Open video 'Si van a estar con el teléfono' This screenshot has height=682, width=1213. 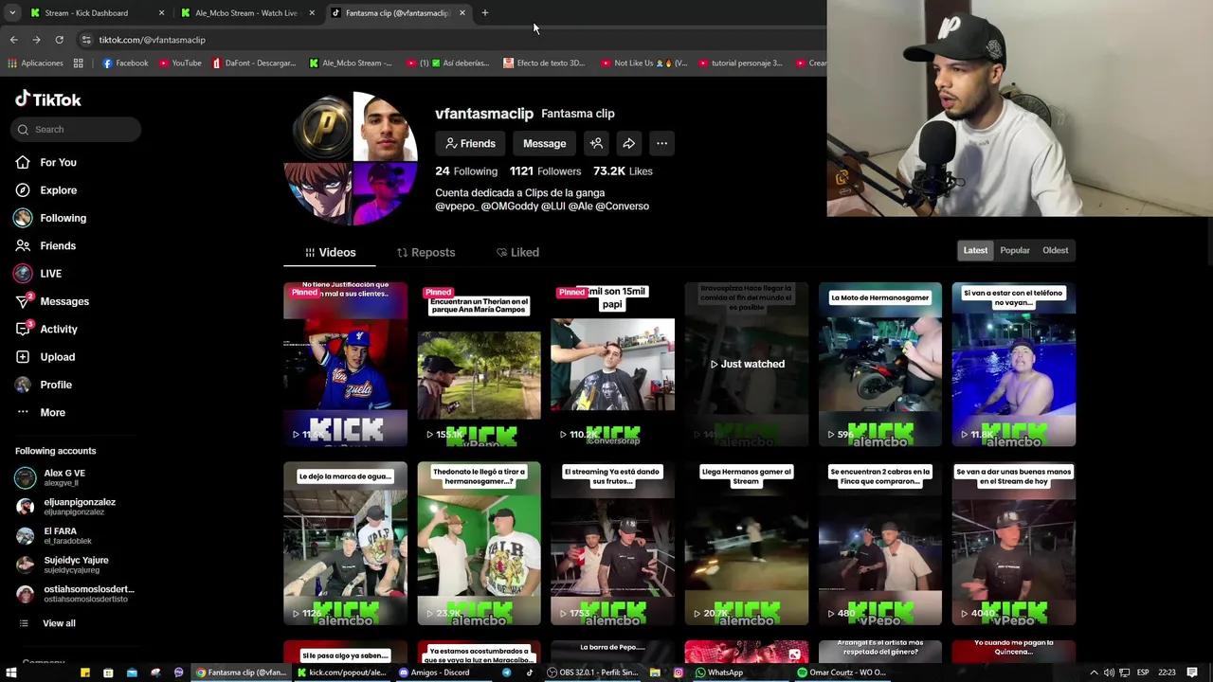coord(1014,364)
